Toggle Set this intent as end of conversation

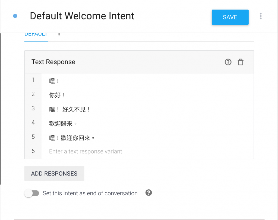coord(32,193)
